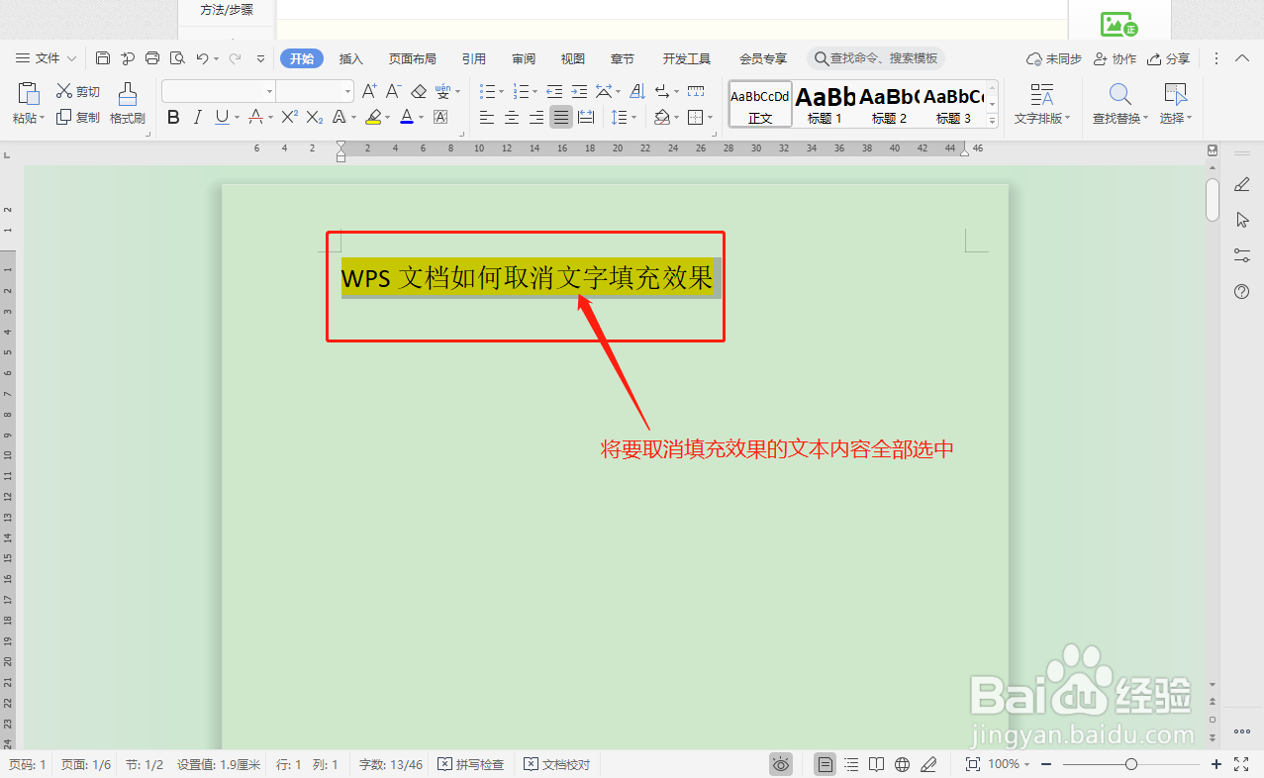The width and height of the screenshot is (1264, 778).
Task: Increase font size with A+ icon
Action: tap(369, 91)
